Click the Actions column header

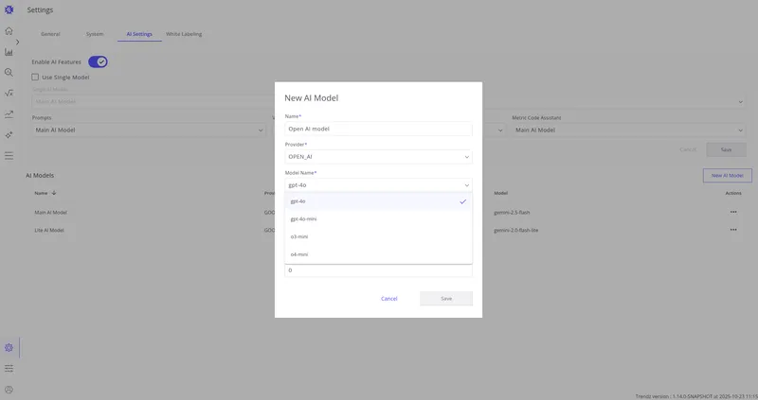coord(732,193)
